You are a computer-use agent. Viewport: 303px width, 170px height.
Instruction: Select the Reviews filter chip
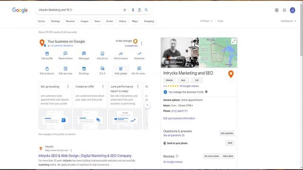[71, 21]
